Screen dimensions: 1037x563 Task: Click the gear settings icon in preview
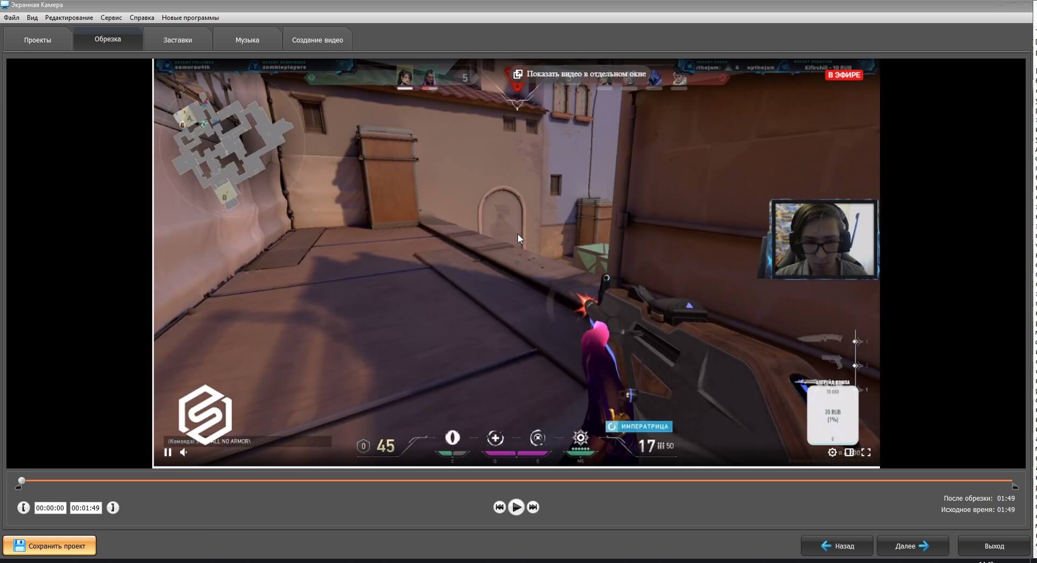click(832, 452)
